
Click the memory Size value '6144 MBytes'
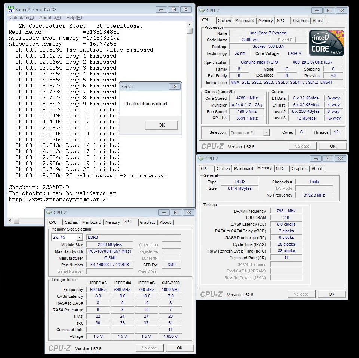click(240, 188)
